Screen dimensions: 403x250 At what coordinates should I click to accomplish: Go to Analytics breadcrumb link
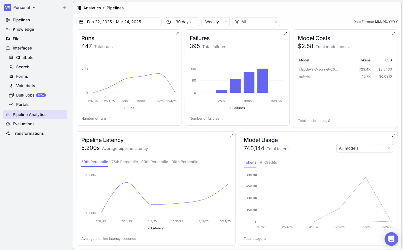pos(92,8)
